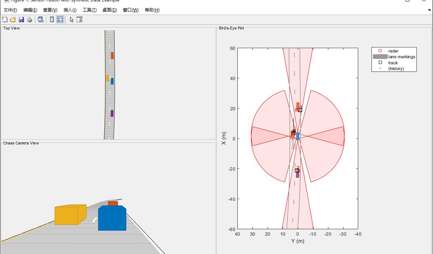Open the 文件(F) menu
The width and height of the screenshot is (433, 254).
tap(10, 10)
